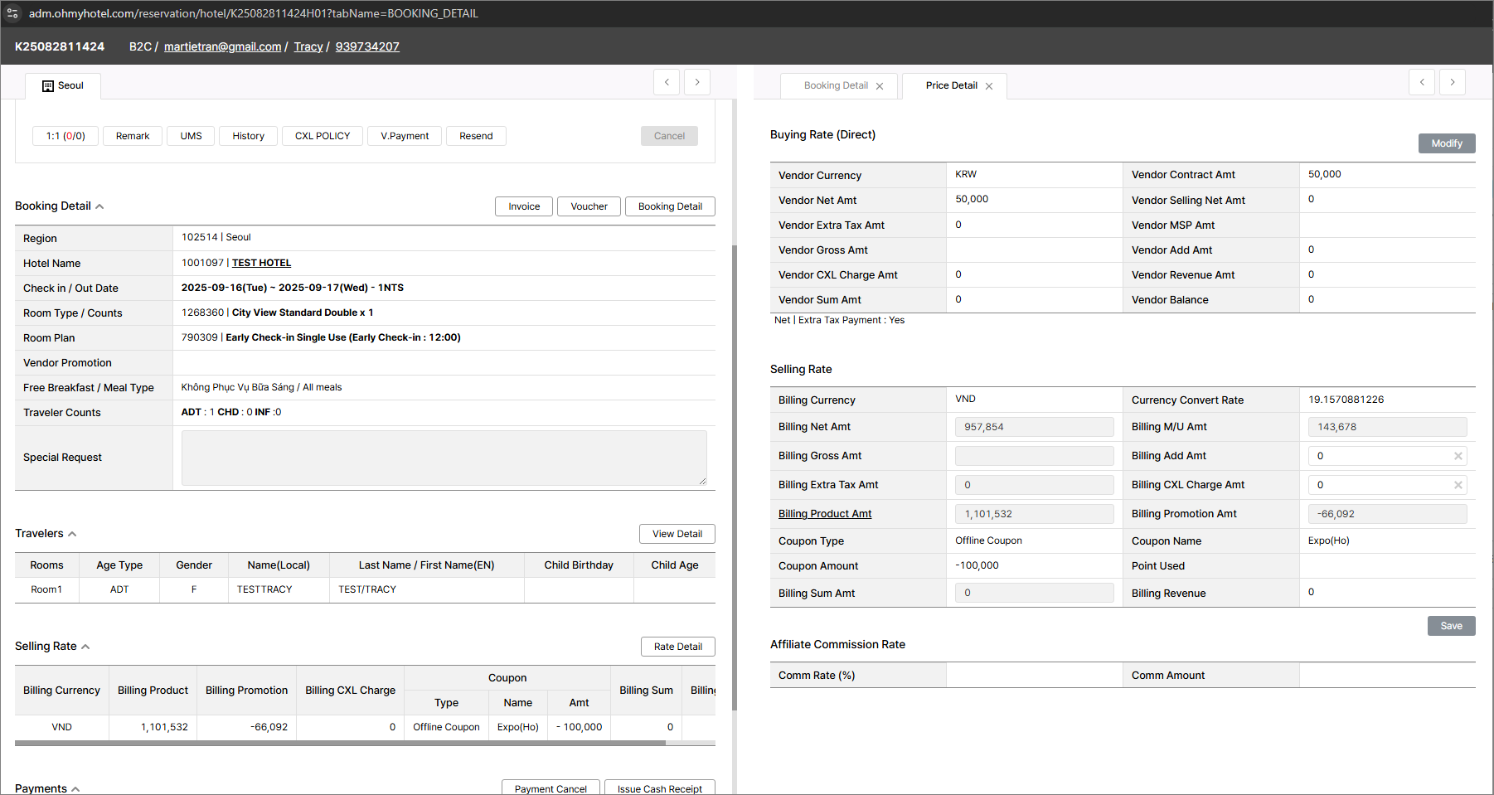
Task: Open the TEST HOTEL link
Action: pos(261,263)
